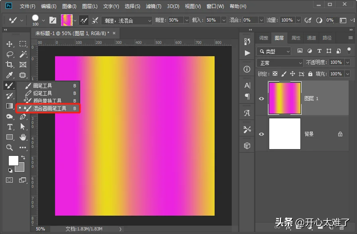Open the 滤镜(T) menu
Screen dimensions: 357x234
click(x=154, y=6)
